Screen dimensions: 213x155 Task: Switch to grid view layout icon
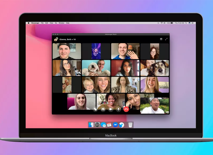tap(161, 39)
